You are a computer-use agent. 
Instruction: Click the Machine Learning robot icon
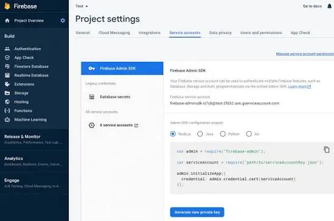tap(7, 120)
